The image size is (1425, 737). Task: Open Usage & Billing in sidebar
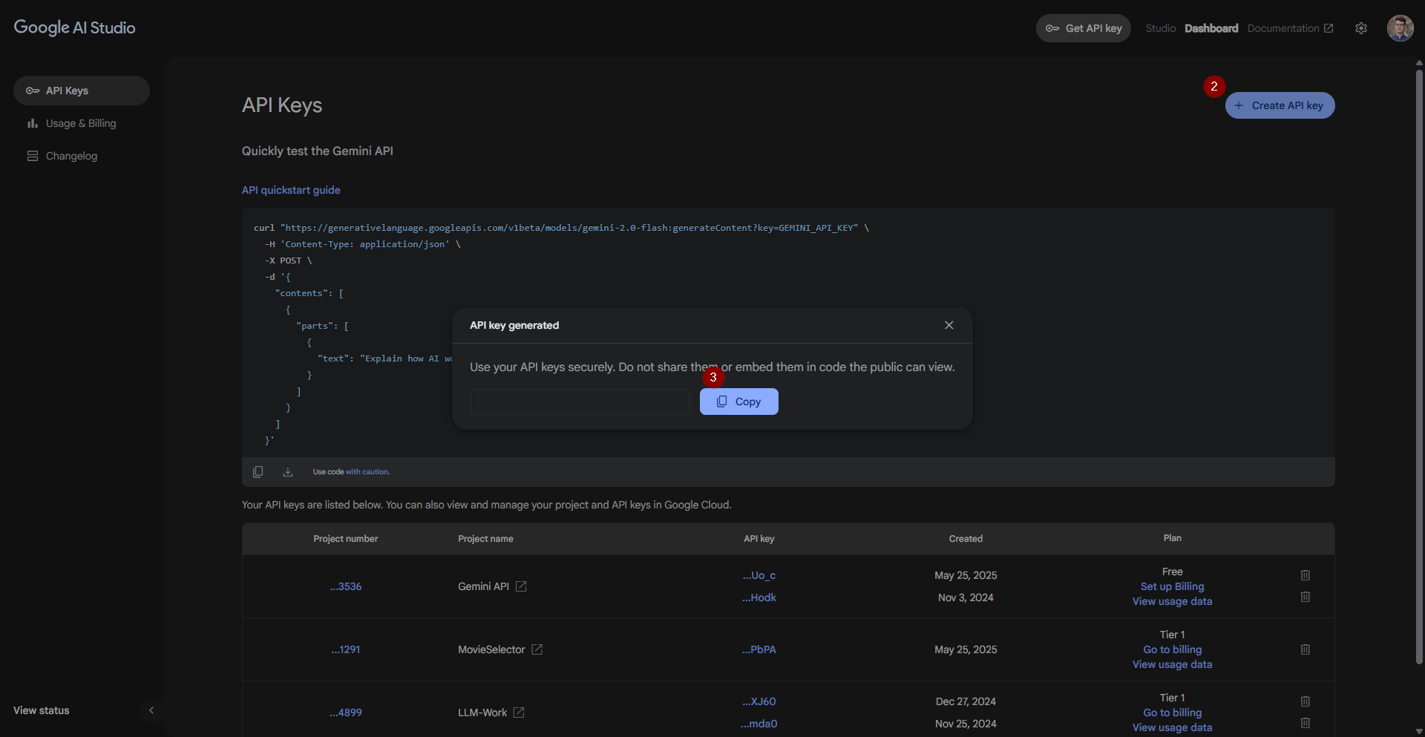(x=82, y=123)
